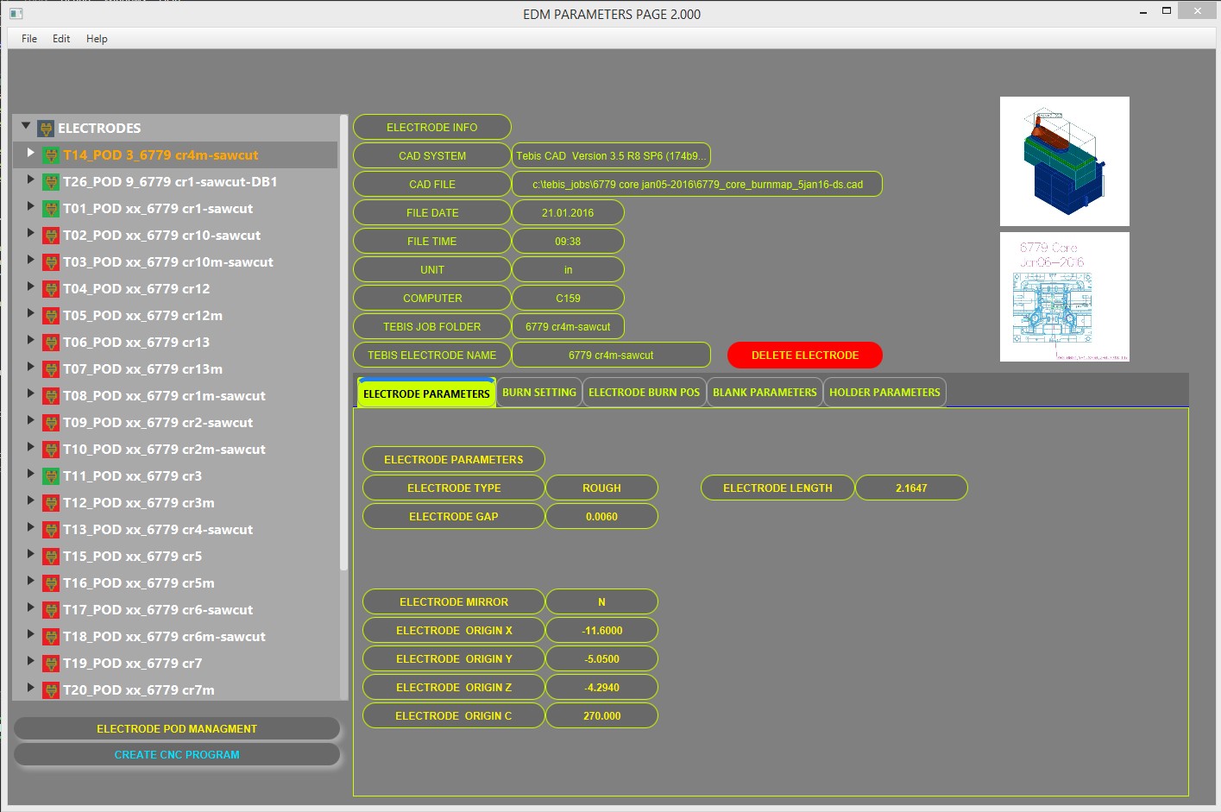This screenshot has width=1221, height=812.
Task: Click the ELECTRODE ORIGIN X value field
Action: click(x=602, y=631)
